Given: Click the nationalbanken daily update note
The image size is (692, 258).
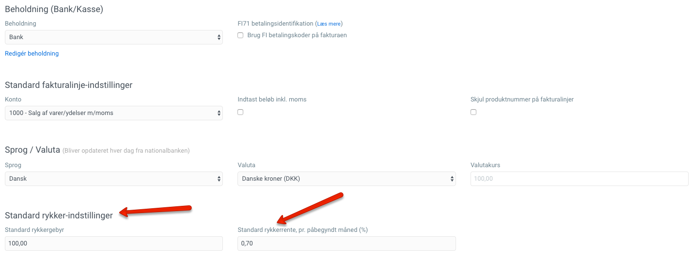Looking at the screenshot, I should click(x=126, y=151).
